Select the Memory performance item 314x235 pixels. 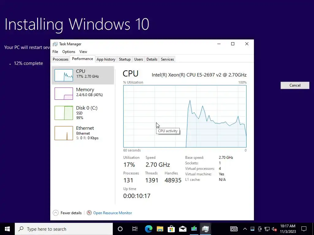[83, 94]
